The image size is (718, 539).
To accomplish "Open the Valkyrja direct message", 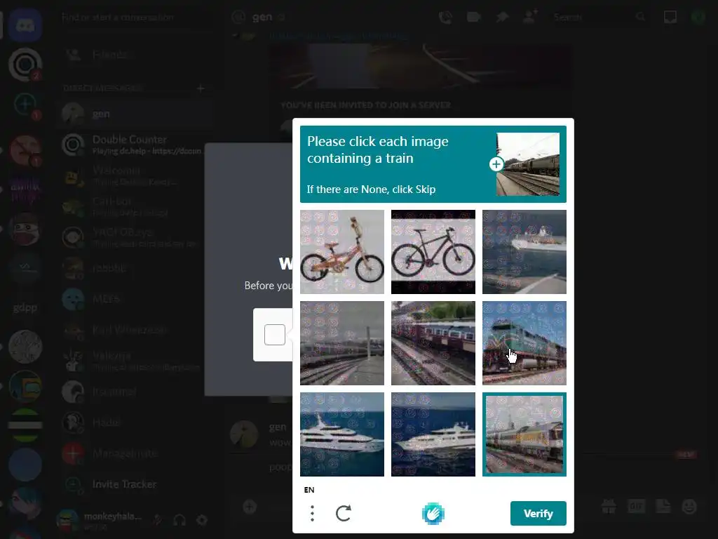I will 137,360.
